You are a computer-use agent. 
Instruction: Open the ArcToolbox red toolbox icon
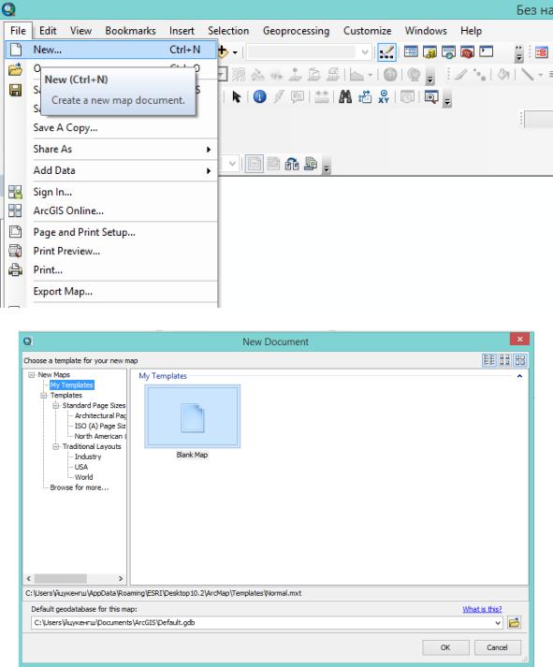(467, 51)
